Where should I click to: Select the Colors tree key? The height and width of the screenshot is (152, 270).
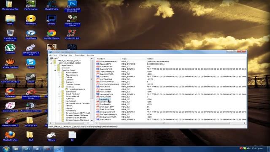coord(69,77)
